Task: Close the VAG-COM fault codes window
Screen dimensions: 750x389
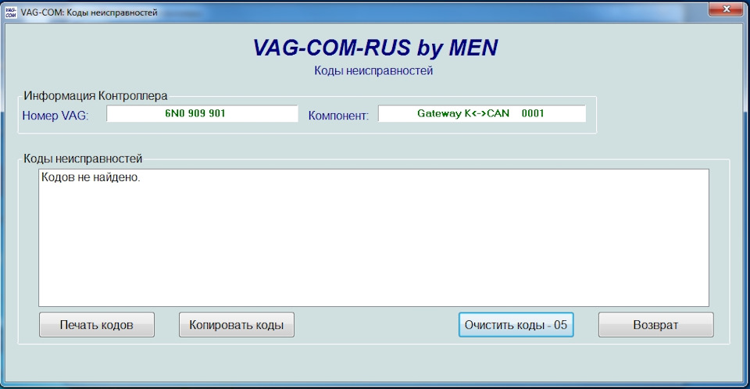Action: (x=726, y=9)
